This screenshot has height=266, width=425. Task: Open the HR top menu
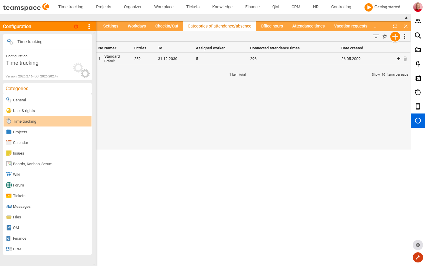(x=316, y=7)
